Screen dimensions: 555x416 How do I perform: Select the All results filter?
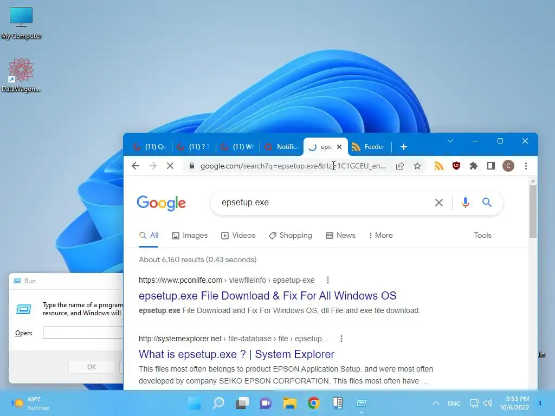[x=149, y=236]
